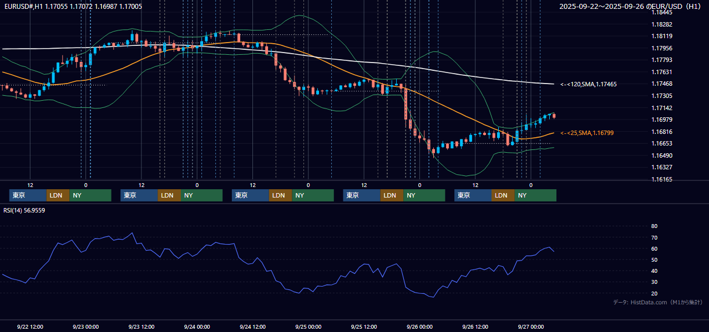The width and height of the screenshot is (709, 332).
Task: Click price axis value 1.16816
Action: click(662, 132)
